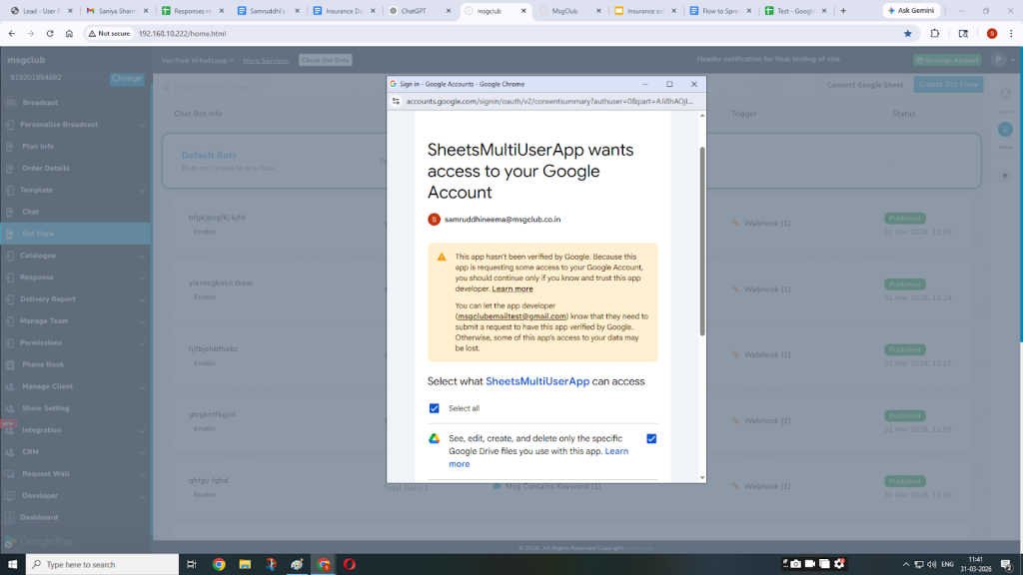The image size is (1023, 575).
Task: Open Opera browser from the taskbar
Action: pos(351,564)
